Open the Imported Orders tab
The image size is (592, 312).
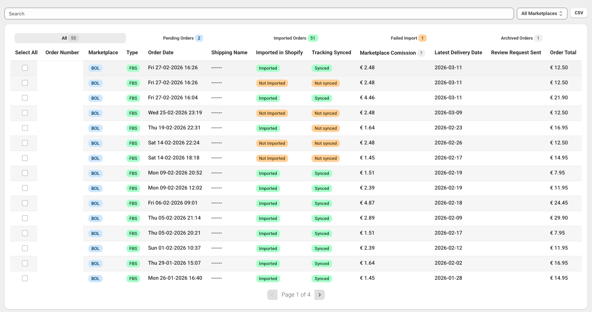click(295, 38)
